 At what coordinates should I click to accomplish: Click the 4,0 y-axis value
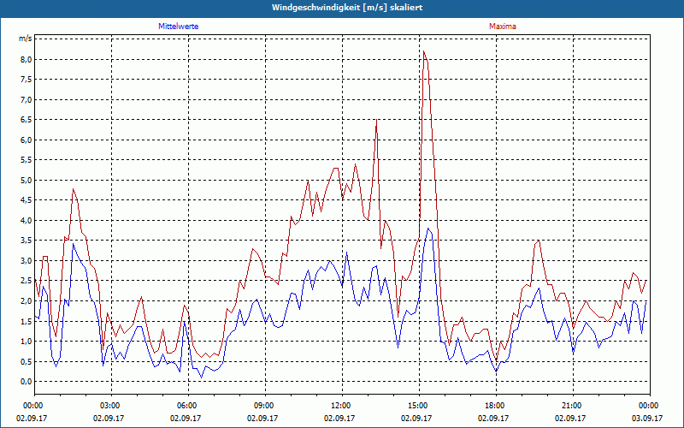pyautogui.click(x=27, y=220)
